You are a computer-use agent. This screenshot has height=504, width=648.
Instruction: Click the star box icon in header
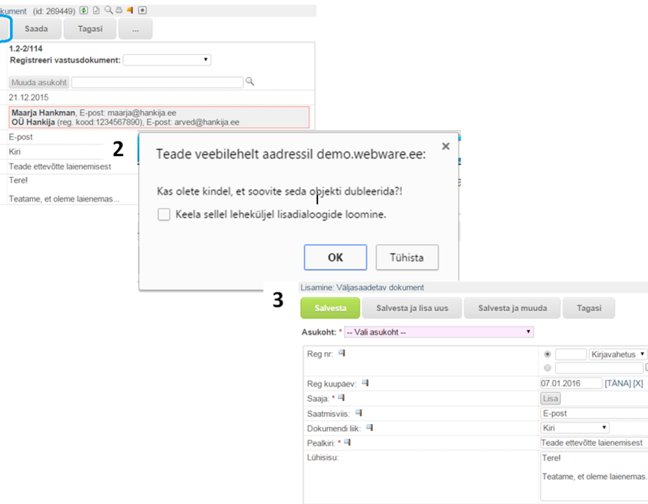[x=142, y=10]
